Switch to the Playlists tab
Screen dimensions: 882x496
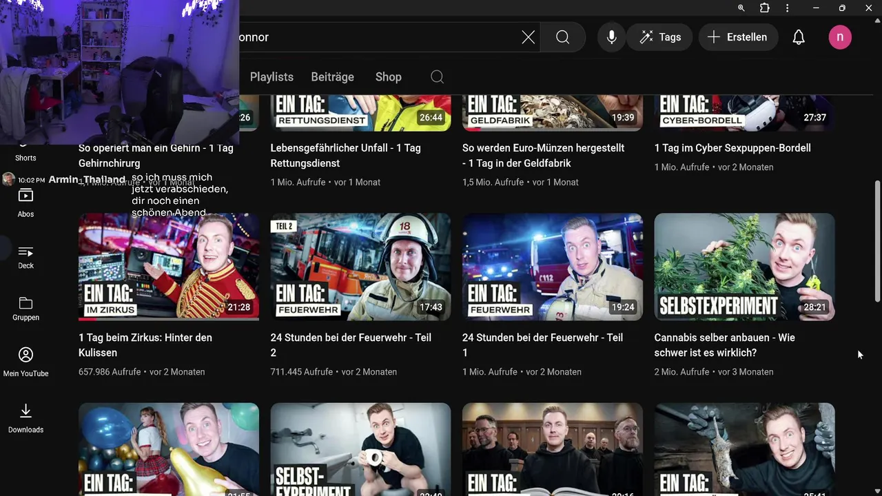coord(271,77)
